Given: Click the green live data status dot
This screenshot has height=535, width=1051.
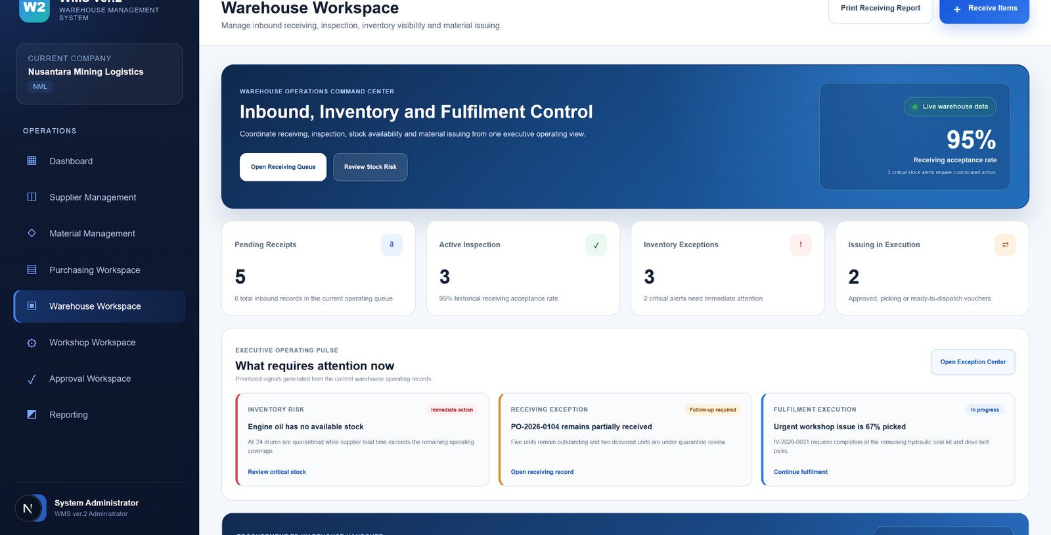Looking at the screenshot, I should coord(915,106).
